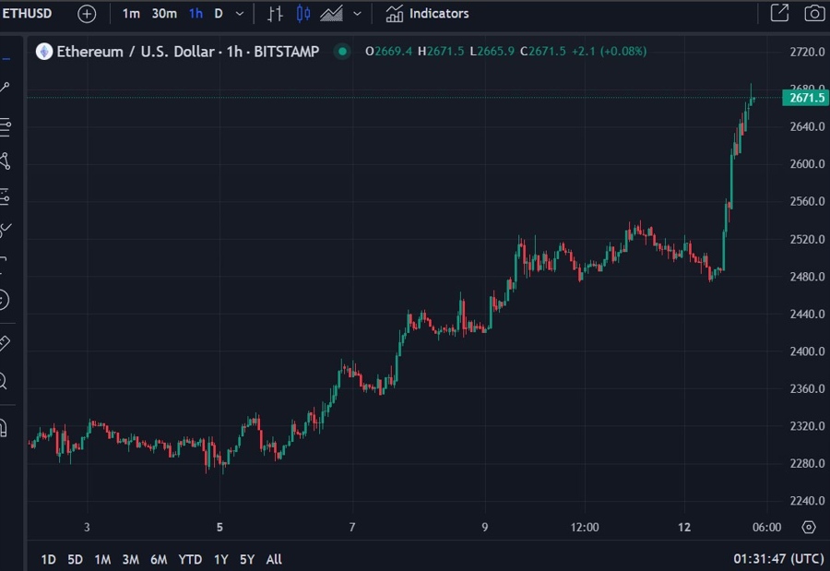The width and height of the screenshot is (830, 571).
Task: Expand the chart style dropdown chevron
Action: click(x=357, y=14)
